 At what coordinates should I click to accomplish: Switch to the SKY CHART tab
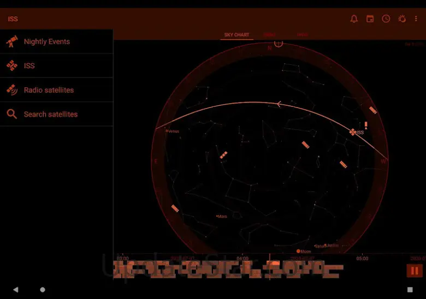pos(236,35)
